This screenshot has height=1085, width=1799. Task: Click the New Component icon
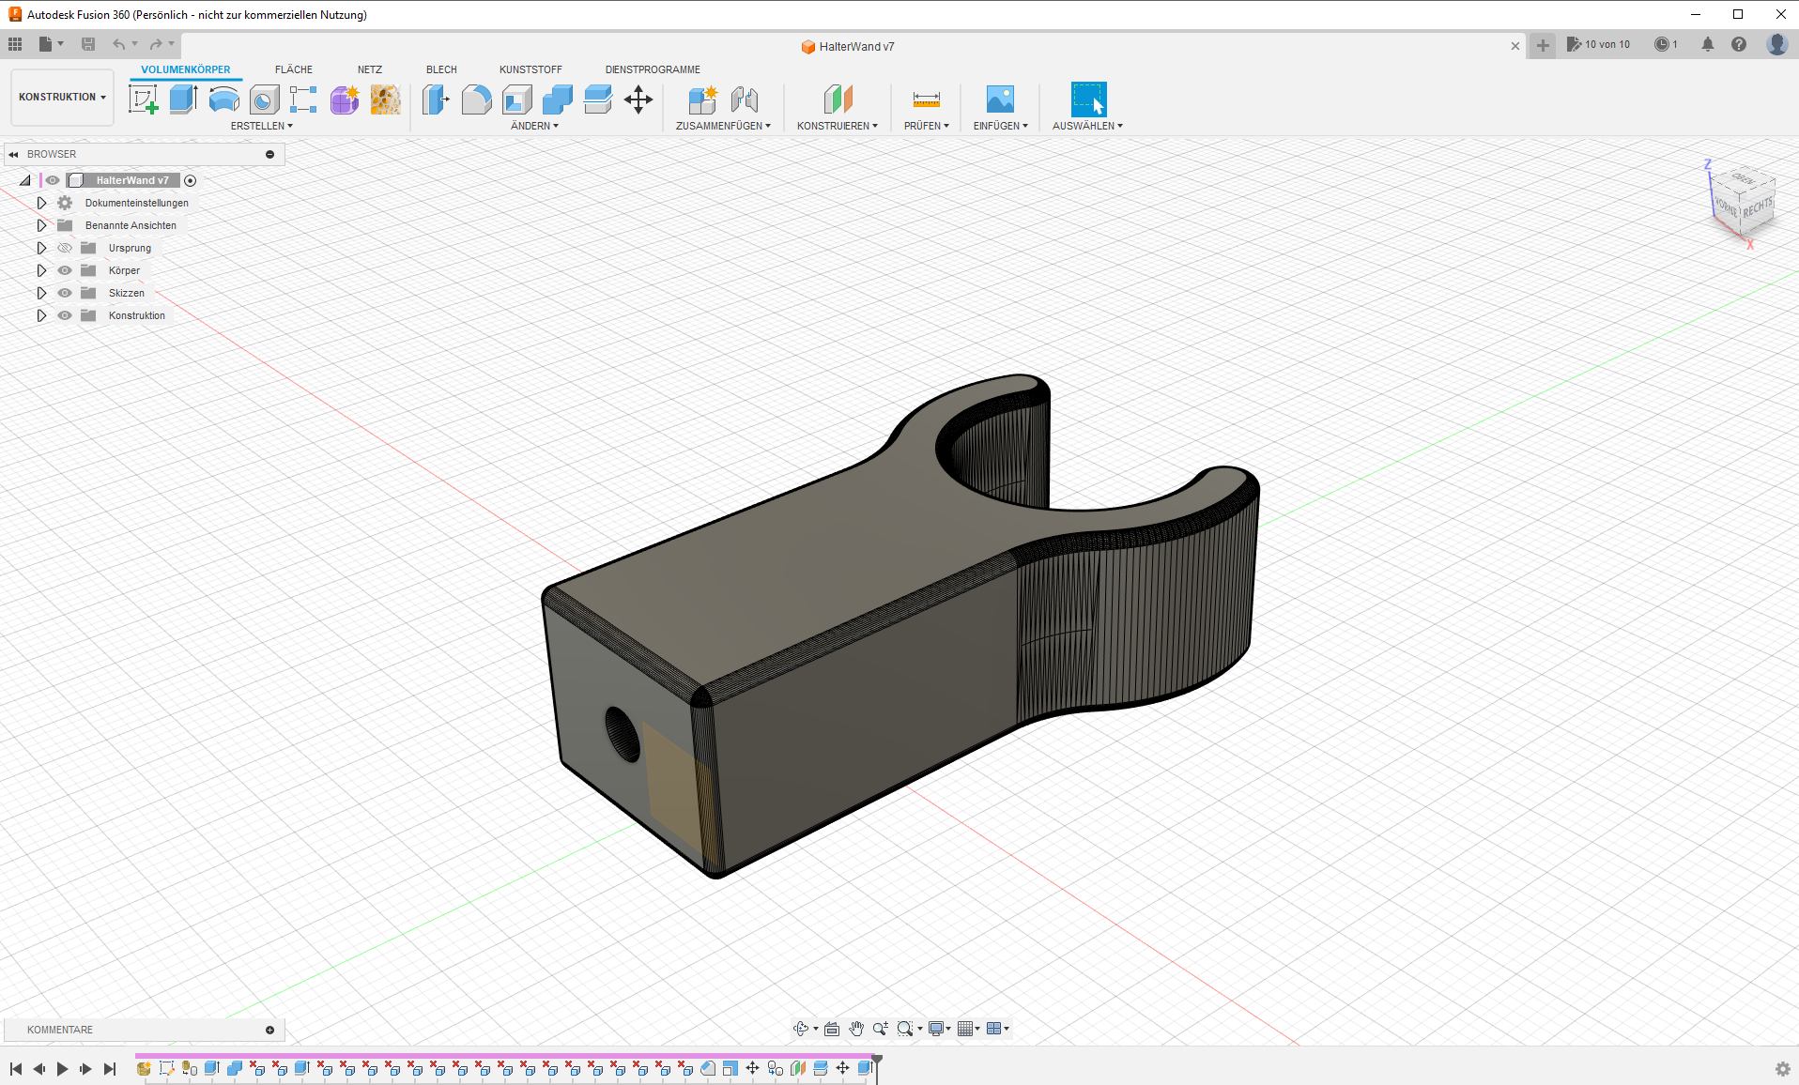702,99
